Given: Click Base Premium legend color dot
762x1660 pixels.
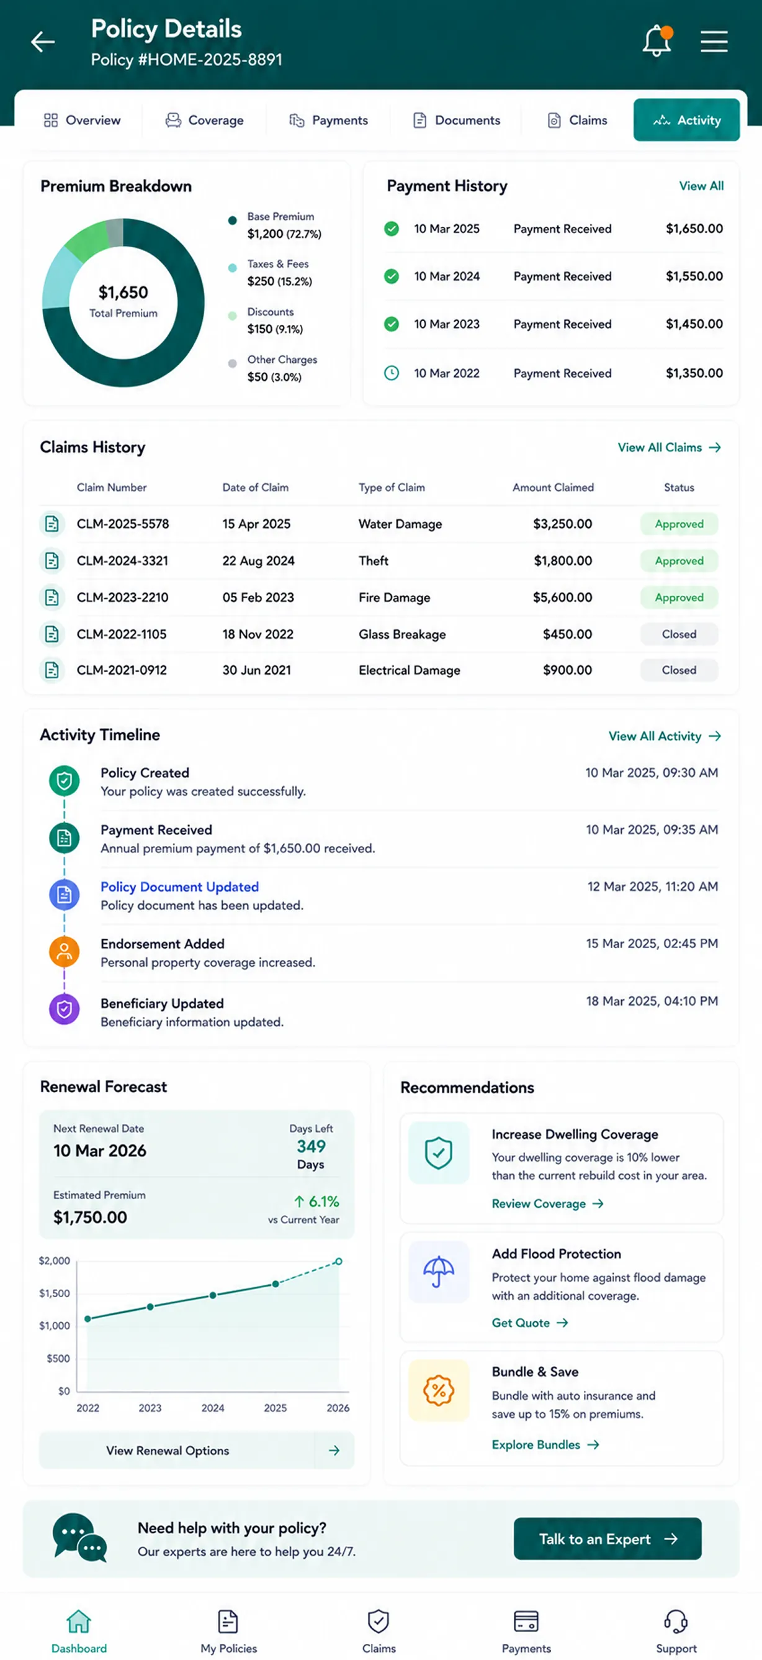Looking at the screenshot, I should point(232,221).
